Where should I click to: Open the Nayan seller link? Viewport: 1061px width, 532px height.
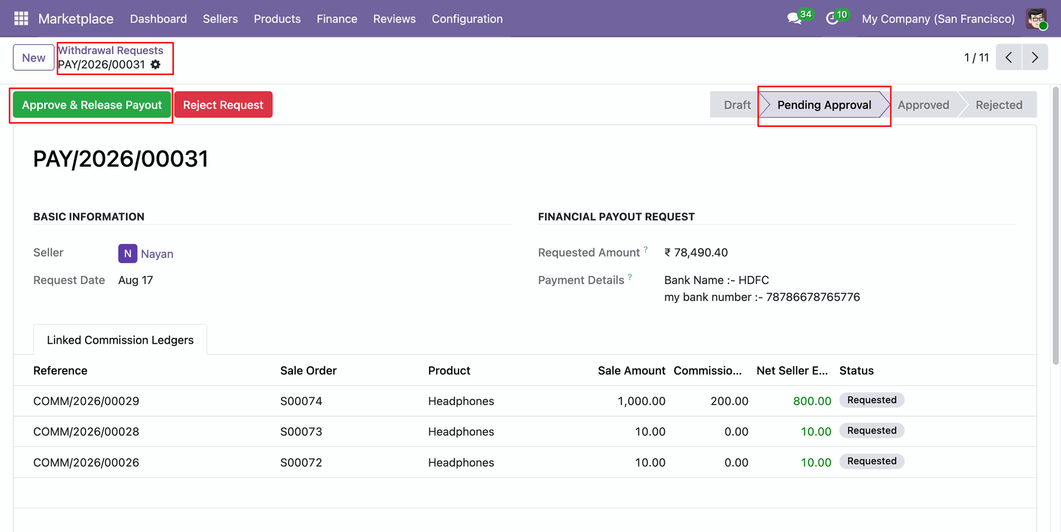157,254
